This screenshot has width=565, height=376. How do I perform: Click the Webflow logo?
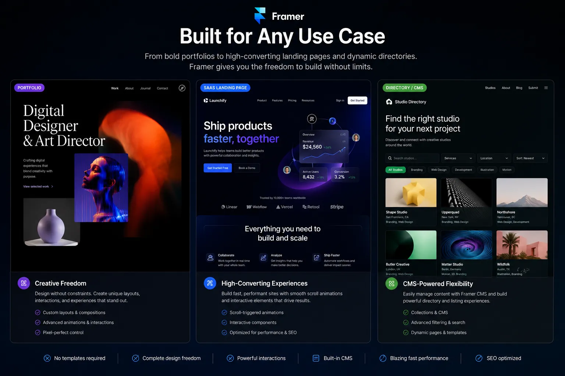pyautogui.click(x=257, y=207)
